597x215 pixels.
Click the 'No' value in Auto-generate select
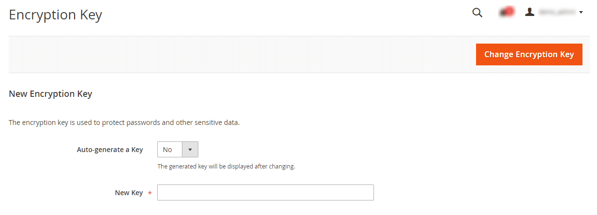click(x=168, y=150)
